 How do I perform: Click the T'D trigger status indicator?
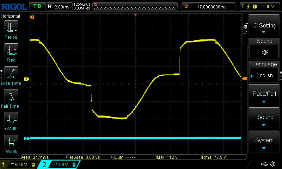(37, 6)
